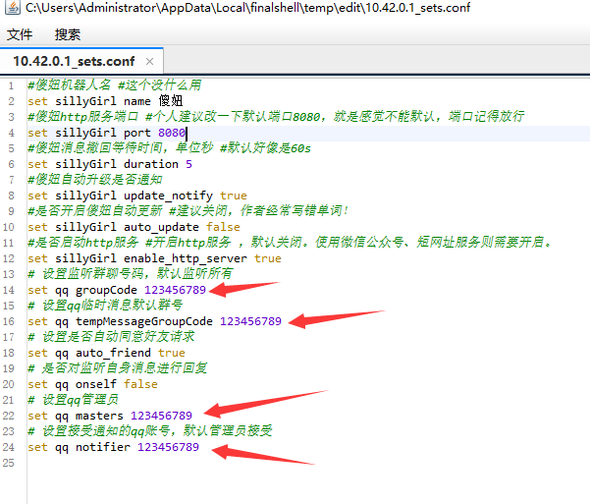Click line number 25 in gutter
Image resolution: width=590 pixels, height=504 pixels.
[x=9, y=463]
